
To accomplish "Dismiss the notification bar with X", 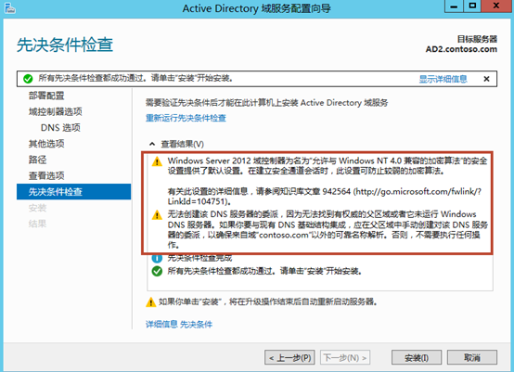I will coord(486,79).
